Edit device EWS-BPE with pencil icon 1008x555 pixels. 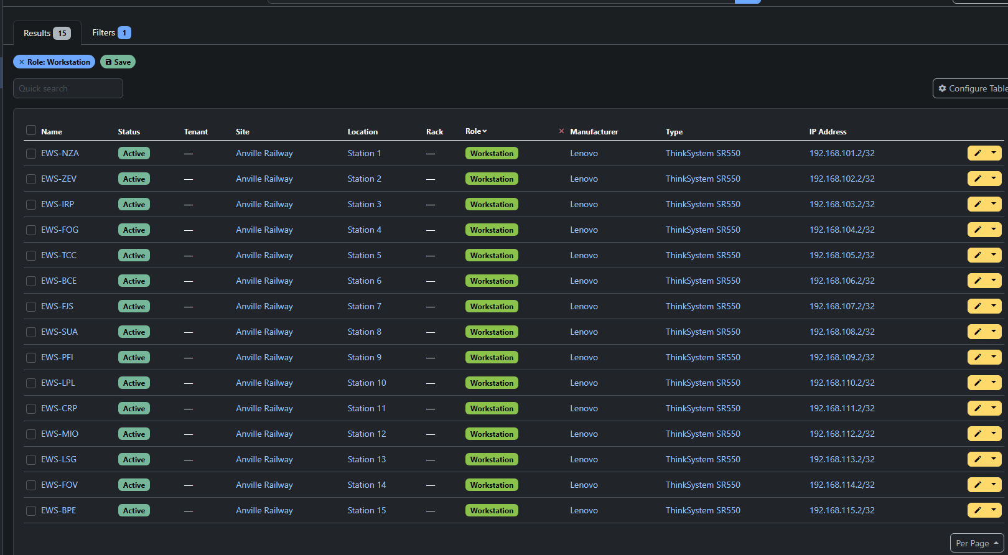coord(978,510)
